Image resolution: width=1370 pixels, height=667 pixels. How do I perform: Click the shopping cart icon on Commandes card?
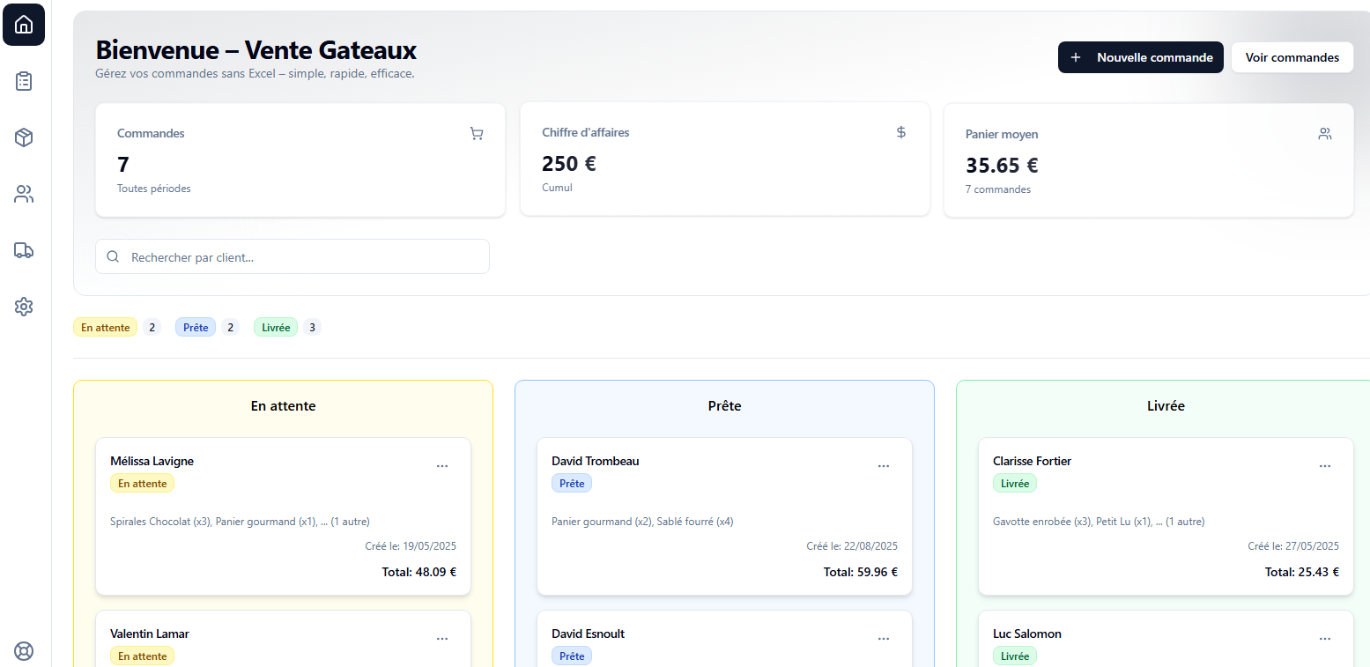(477, 133)
